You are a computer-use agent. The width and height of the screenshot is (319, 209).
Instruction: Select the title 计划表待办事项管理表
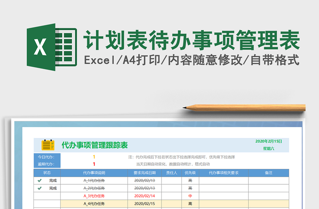click(x=192, y=40)
